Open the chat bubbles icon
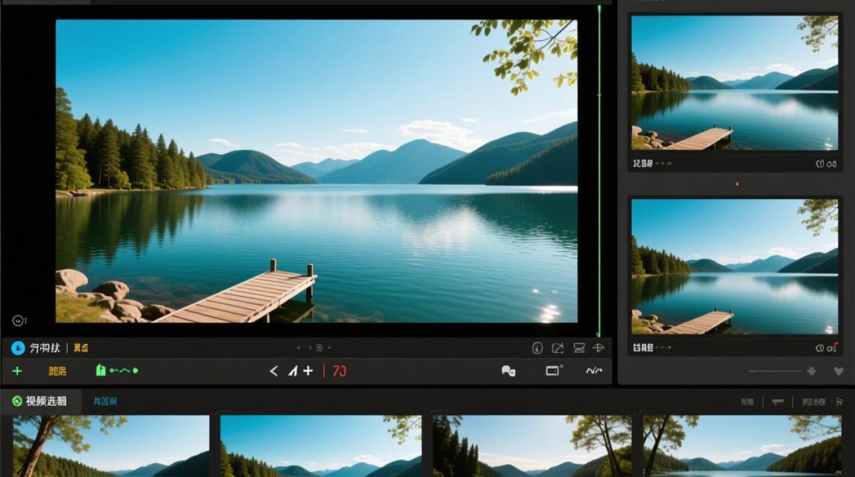The width and height of the screenshot is (855, 477). coord(508,371)
